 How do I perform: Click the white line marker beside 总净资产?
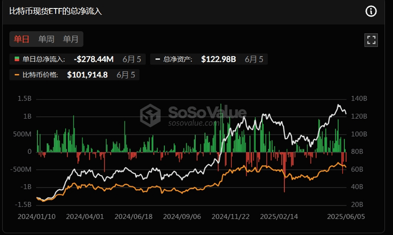pyautogui.click(x=158, y=59)
